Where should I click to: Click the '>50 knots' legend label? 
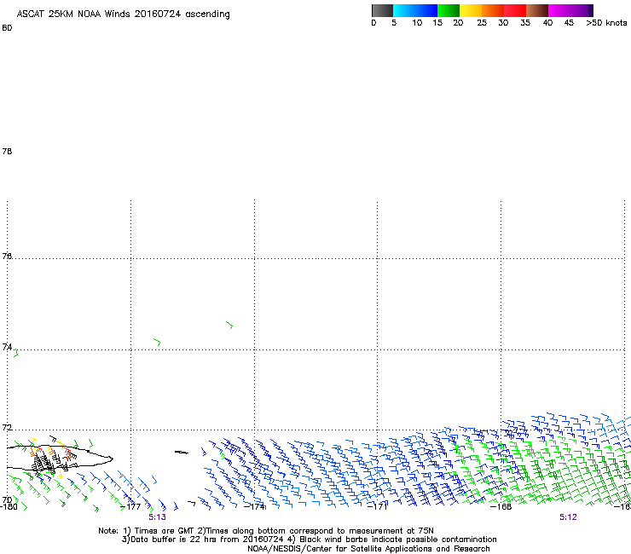606,23
